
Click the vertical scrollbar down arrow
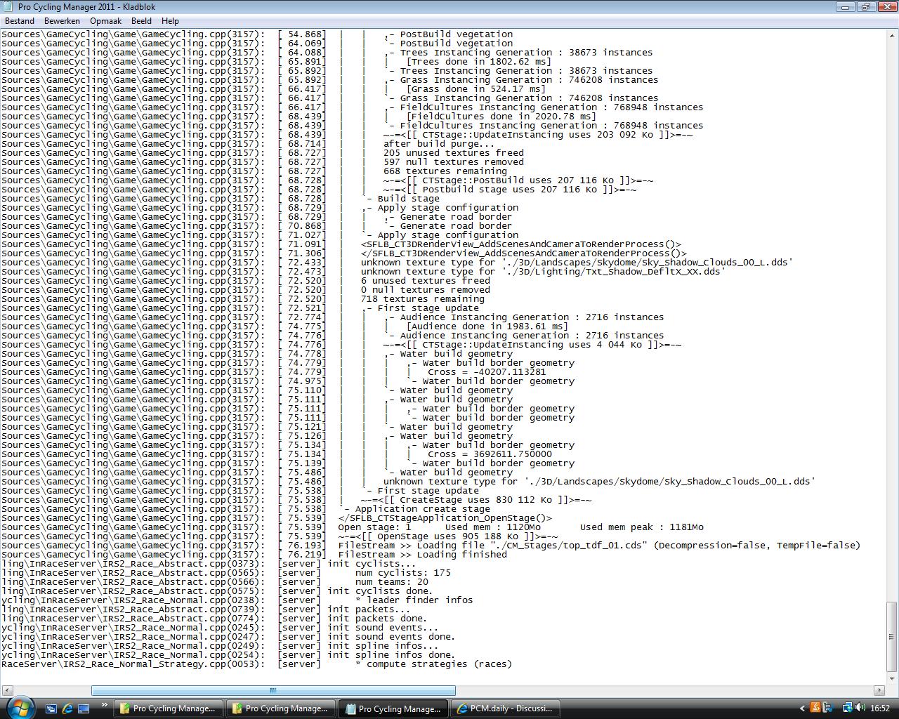tap(892, 678)
